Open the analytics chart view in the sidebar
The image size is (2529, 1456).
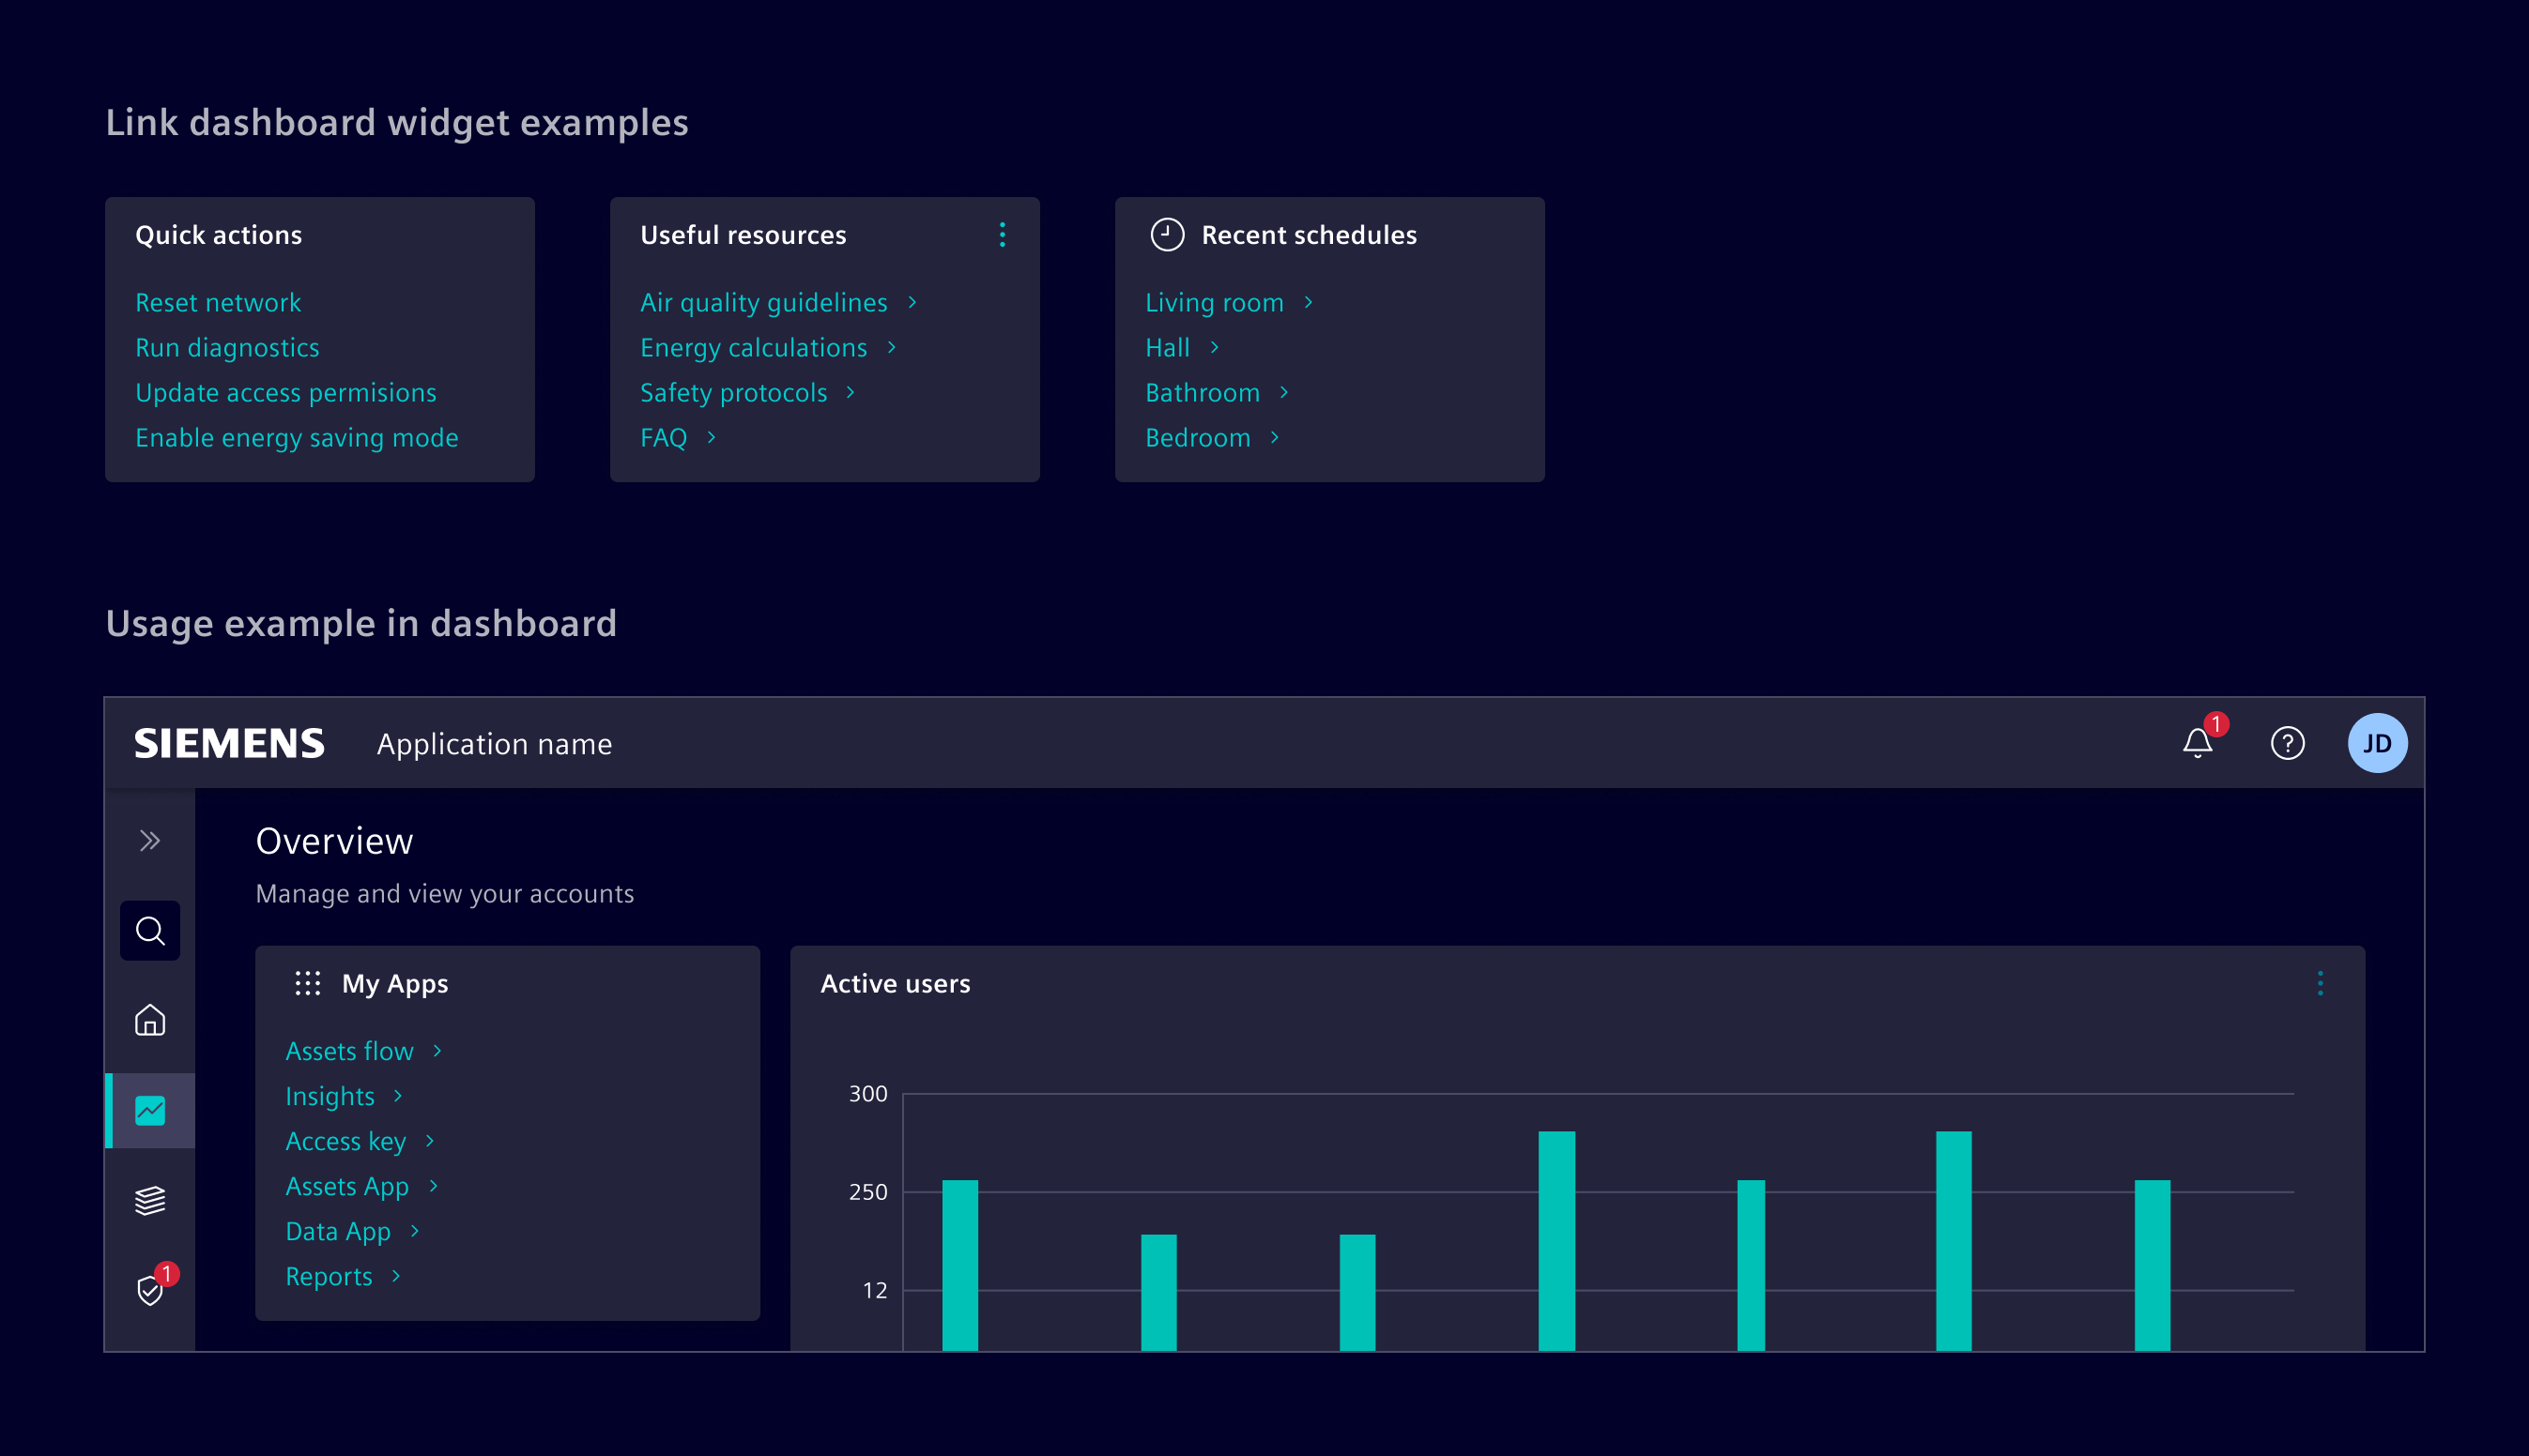click(149, 1109)
